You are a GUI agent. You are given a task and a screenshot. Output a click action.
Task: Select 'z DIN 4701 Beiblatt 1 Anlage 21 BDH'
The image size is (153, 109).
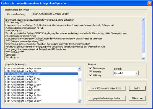[x=41, y=79]
